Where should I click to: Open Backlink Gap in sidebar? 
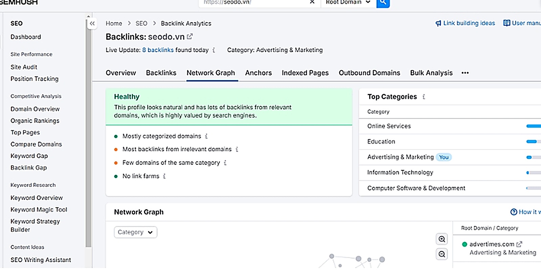[x=28, y=168]
